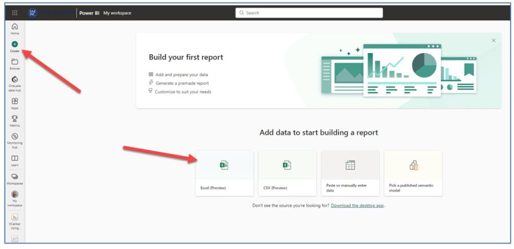Image resolution: width=514 pixels, height=249 pixels.
Task: Open Browse in the left navigation
Action: [x=15, y=64]
